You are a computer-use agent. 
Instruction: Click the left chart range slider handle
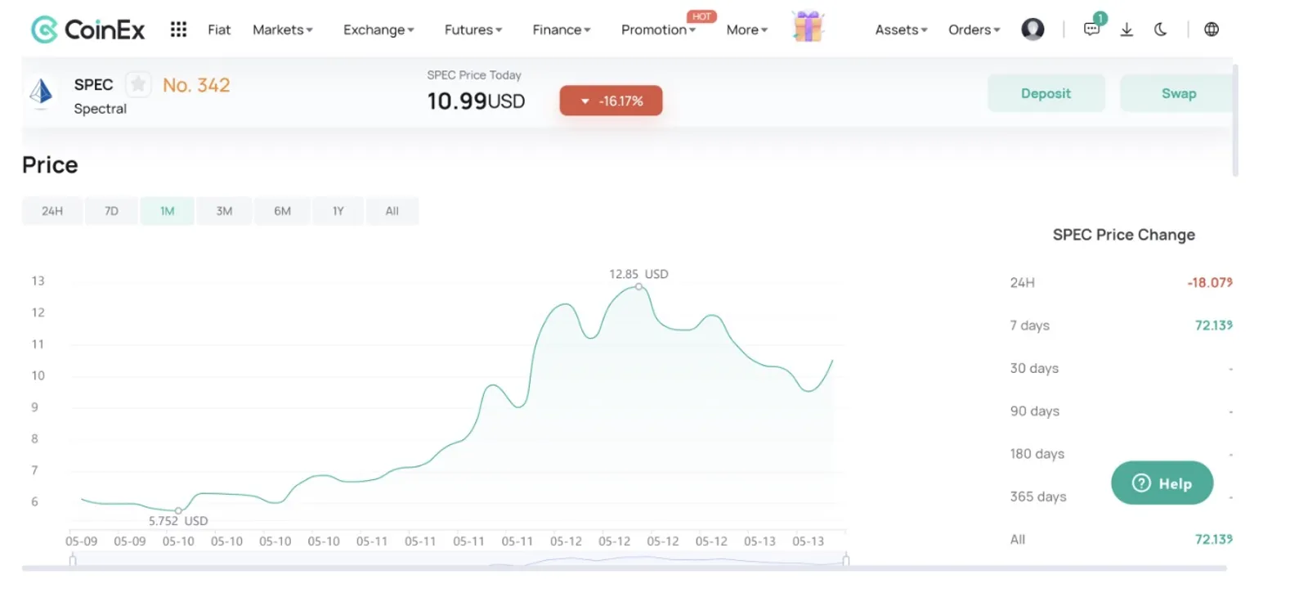[73, 559]
